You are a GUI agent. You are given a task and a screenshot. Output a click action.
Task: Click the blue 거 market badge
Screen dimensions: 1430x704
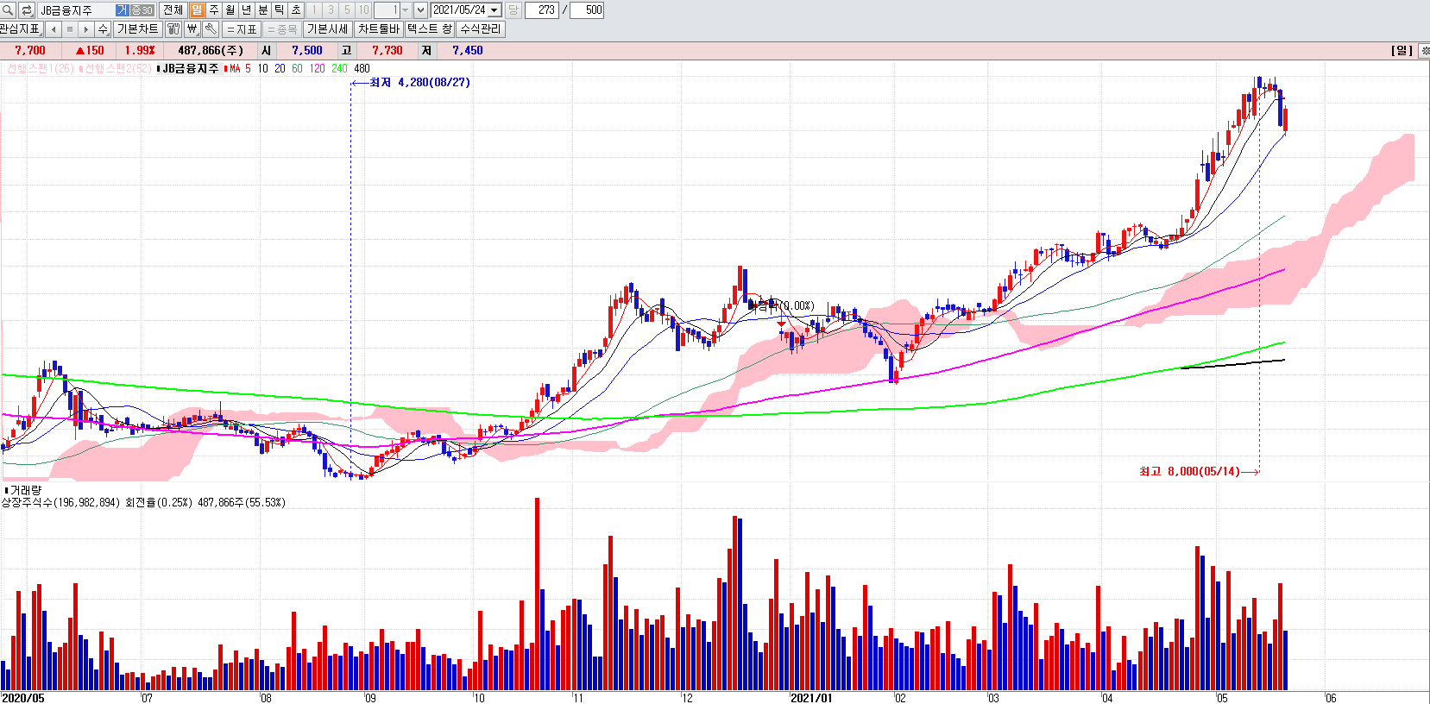coord(123,10)
